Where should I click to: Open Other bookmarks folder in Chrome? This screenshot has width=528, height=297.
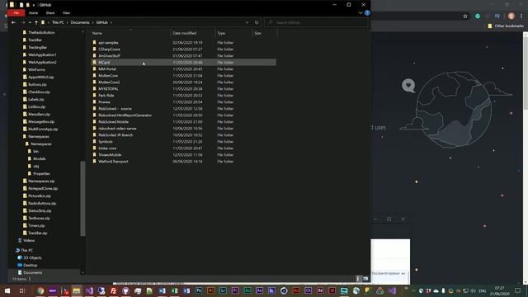506,26
